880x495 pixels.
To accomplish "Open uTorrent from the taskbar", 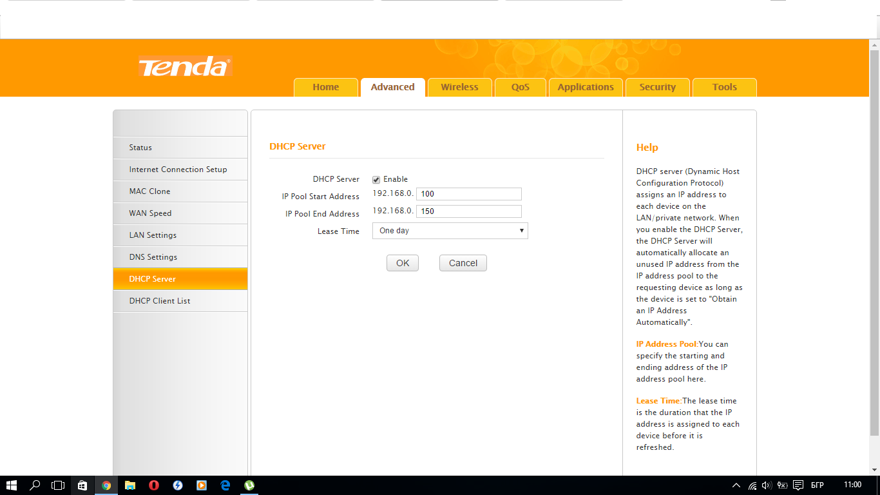I will 249,485.
